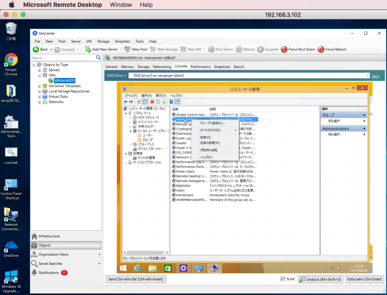The height and width of the screenshot is (295, 387).
Task: Select the Objects view button
Action: click(x=66, y=245)
